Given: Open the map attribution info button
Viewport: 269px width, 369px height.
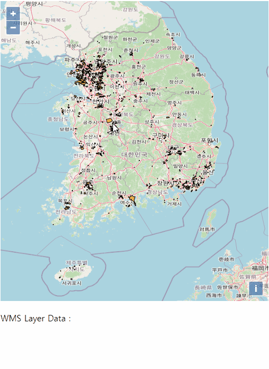Looking at the screenshot, I should 256,288.
